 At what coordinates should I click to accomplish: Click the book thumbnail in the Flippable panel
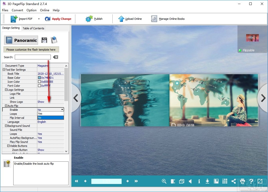[252, 38]
